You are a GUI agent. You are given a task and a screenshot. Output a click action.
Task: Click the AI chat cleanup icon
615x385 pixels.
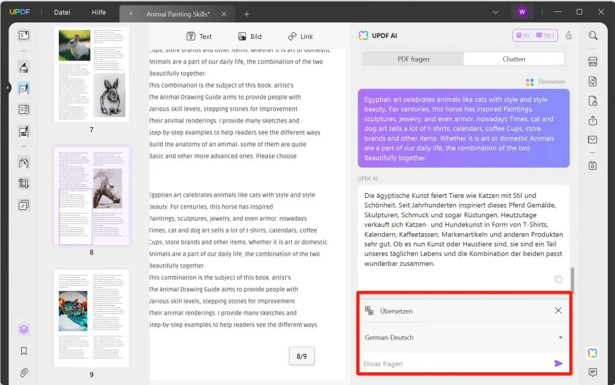click(x=568, y=35)
